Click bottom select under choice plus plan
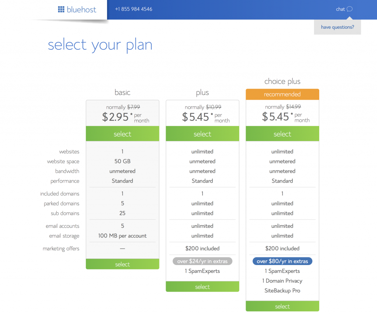377x314 pixels. [x=282, y=306]
